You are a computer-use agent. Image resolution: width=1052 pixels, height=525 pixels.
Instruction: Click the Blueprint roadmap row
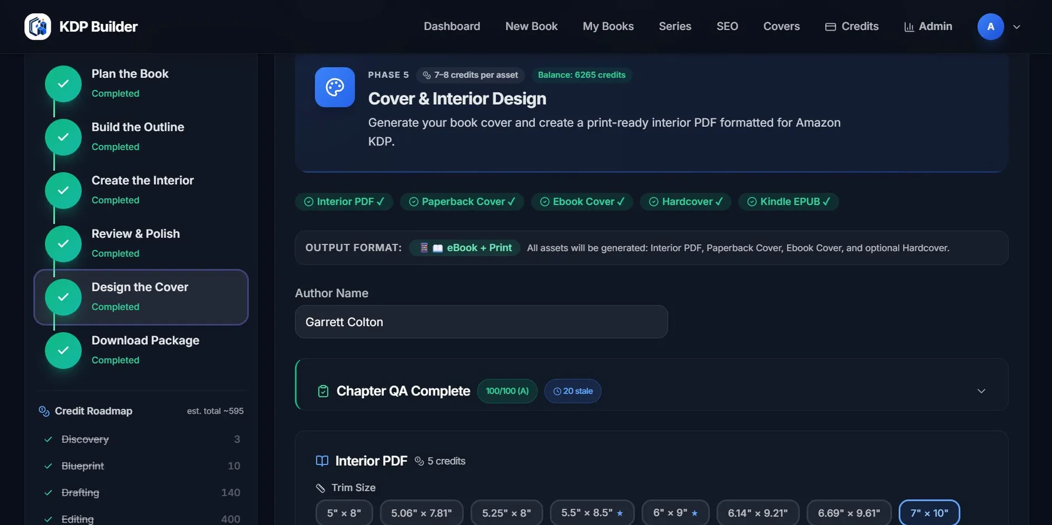pos(141,466)
